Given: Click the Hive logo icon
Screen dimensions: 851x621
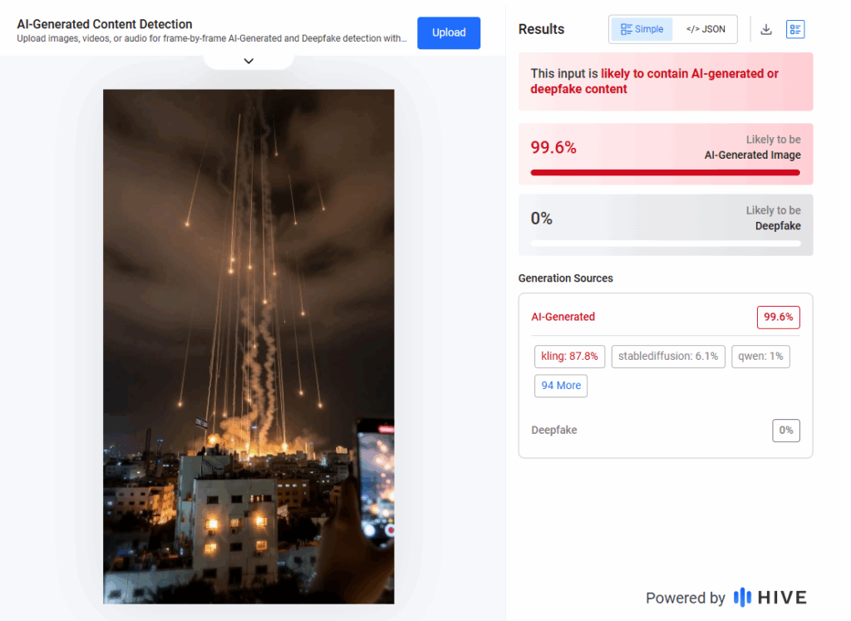Looking at the screenshot, I should [742, 598].
